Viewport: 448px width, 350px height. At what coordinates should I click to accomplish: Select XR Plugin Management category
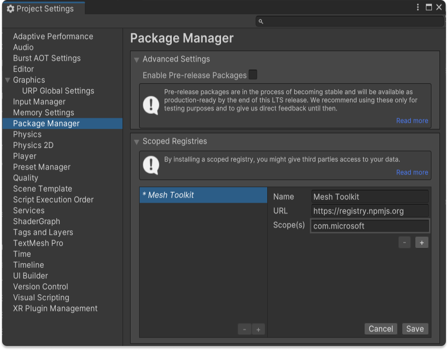pos(55,308)
